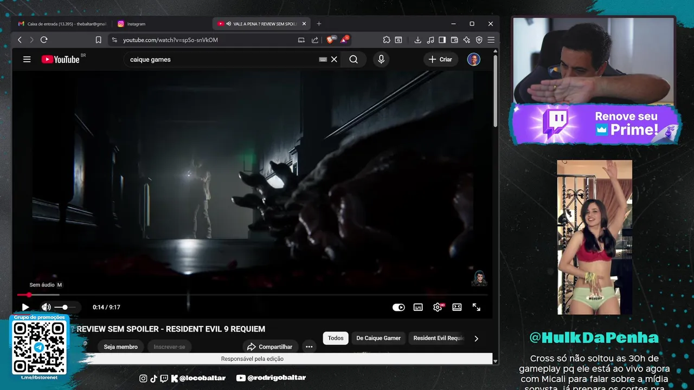Open the Criar create menu

(x=440, y=60)
